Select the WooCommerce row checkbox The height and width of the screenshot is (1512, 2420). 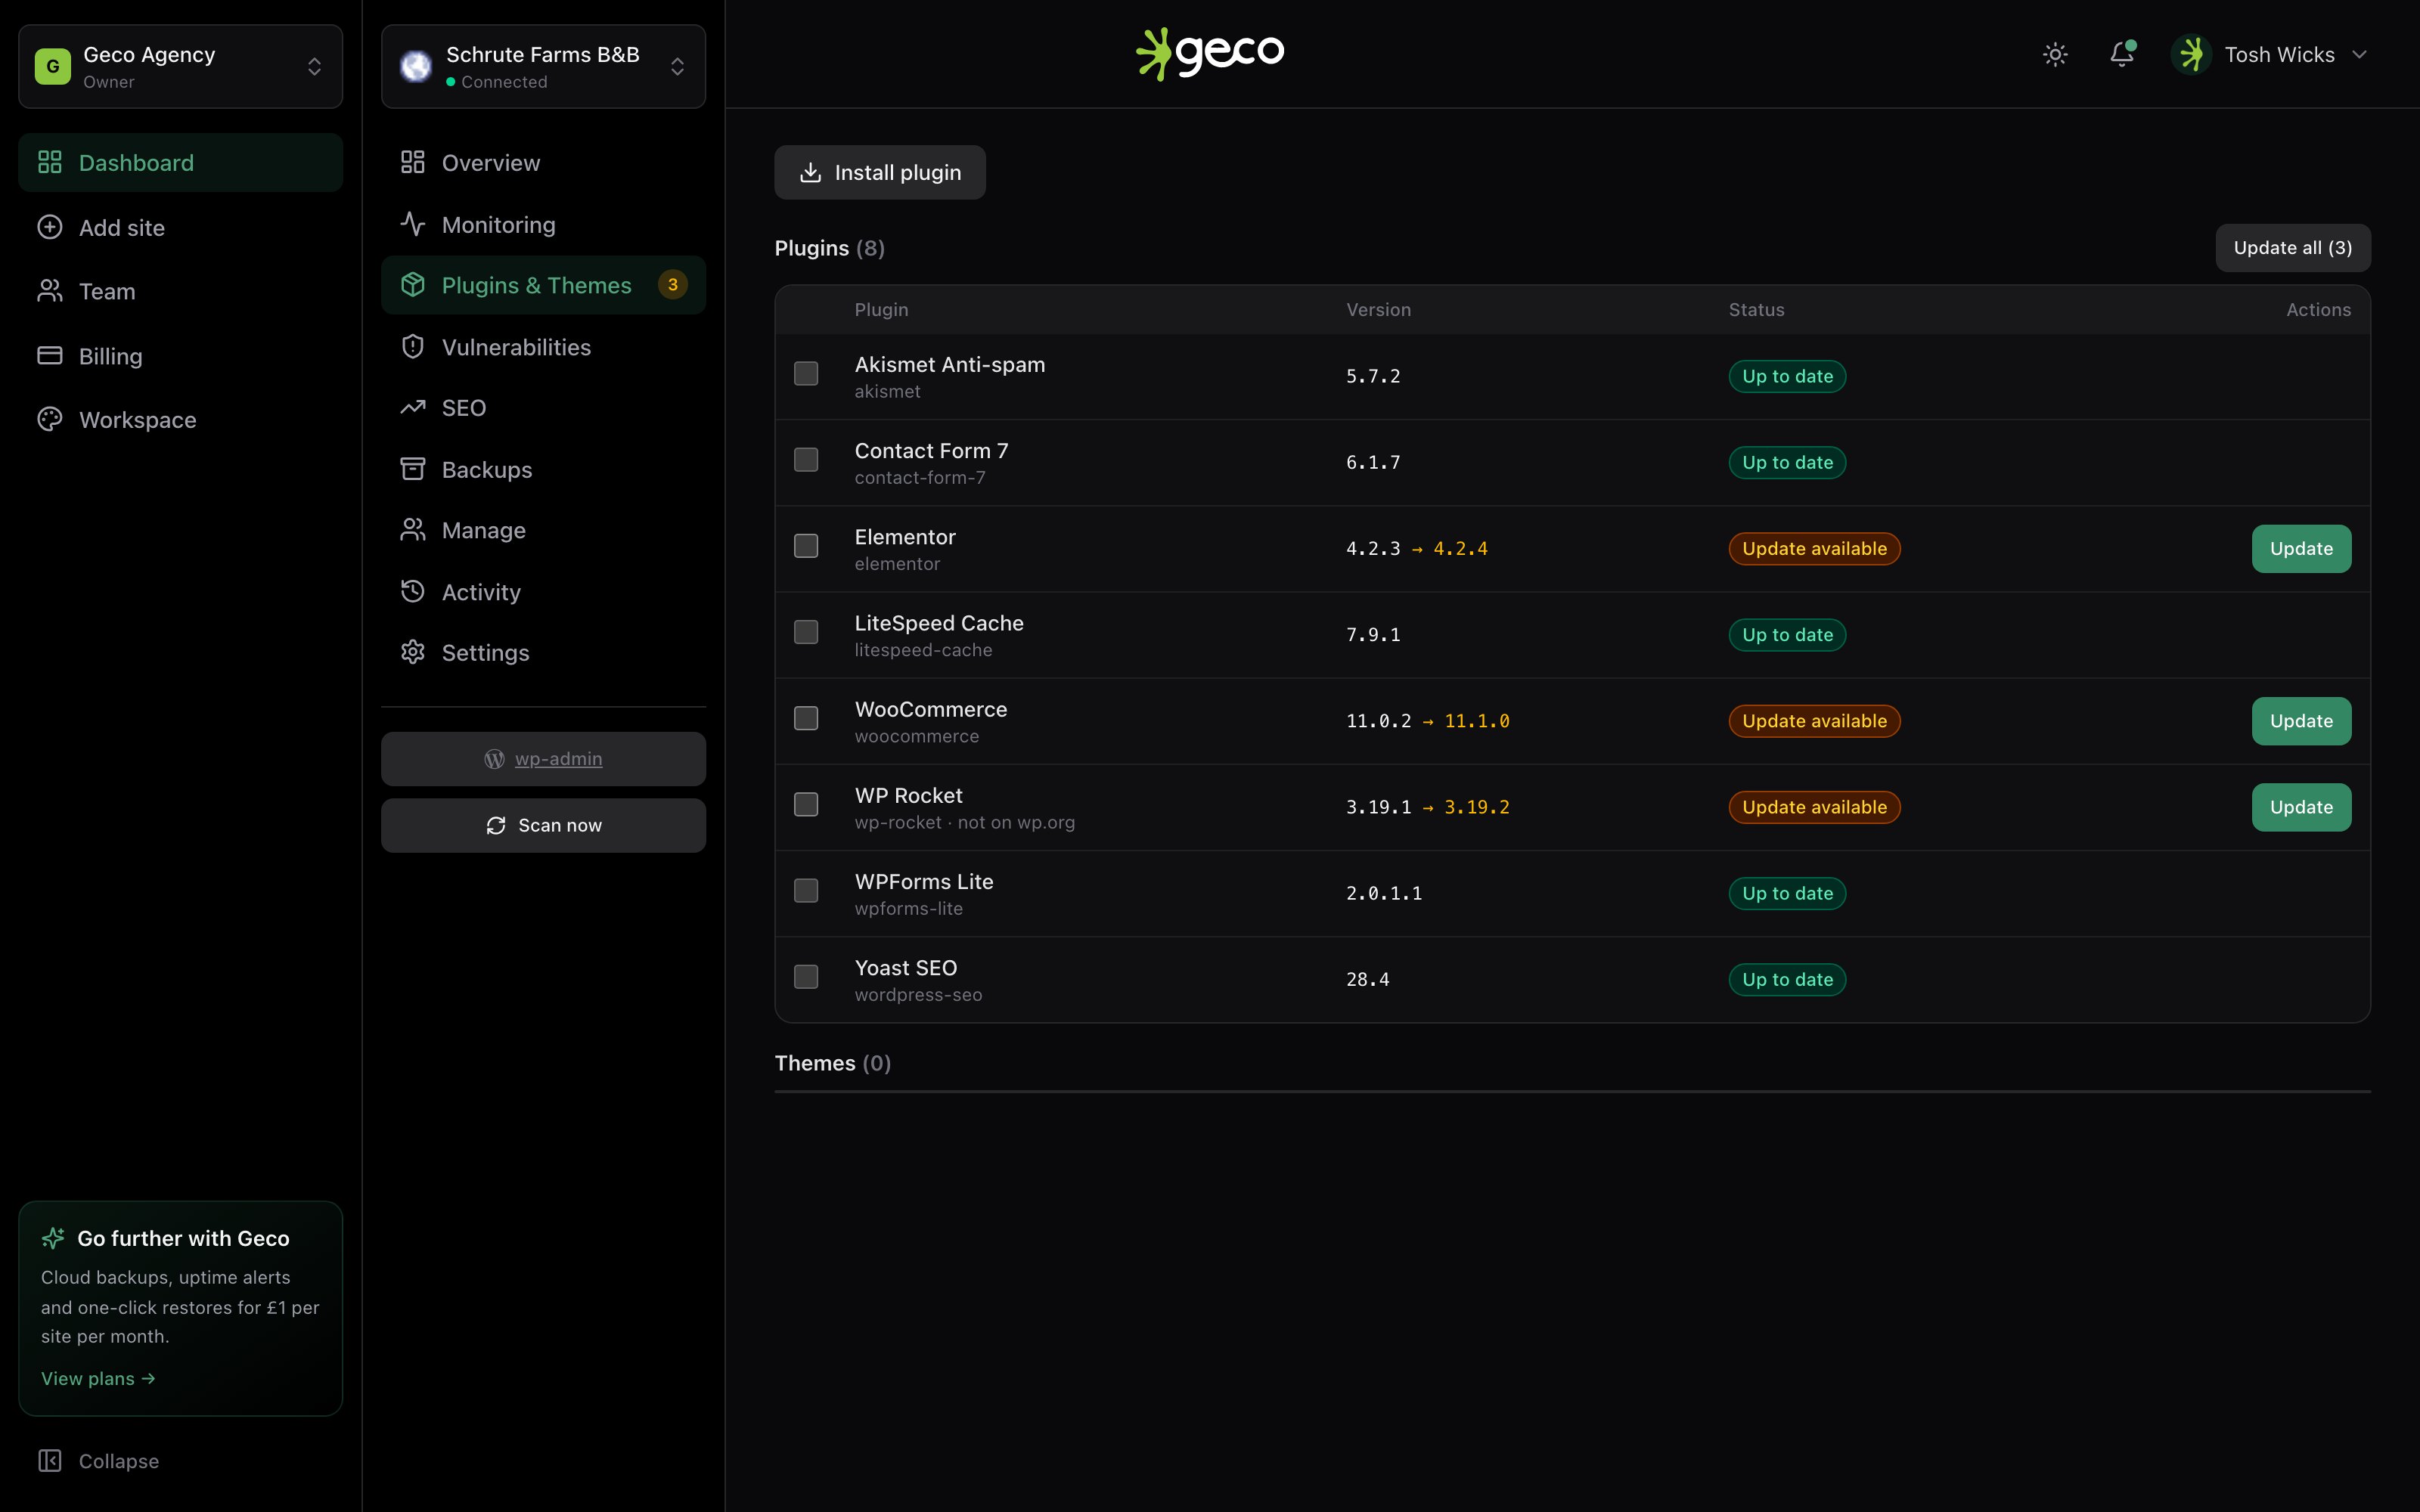(x=806, y=718)
